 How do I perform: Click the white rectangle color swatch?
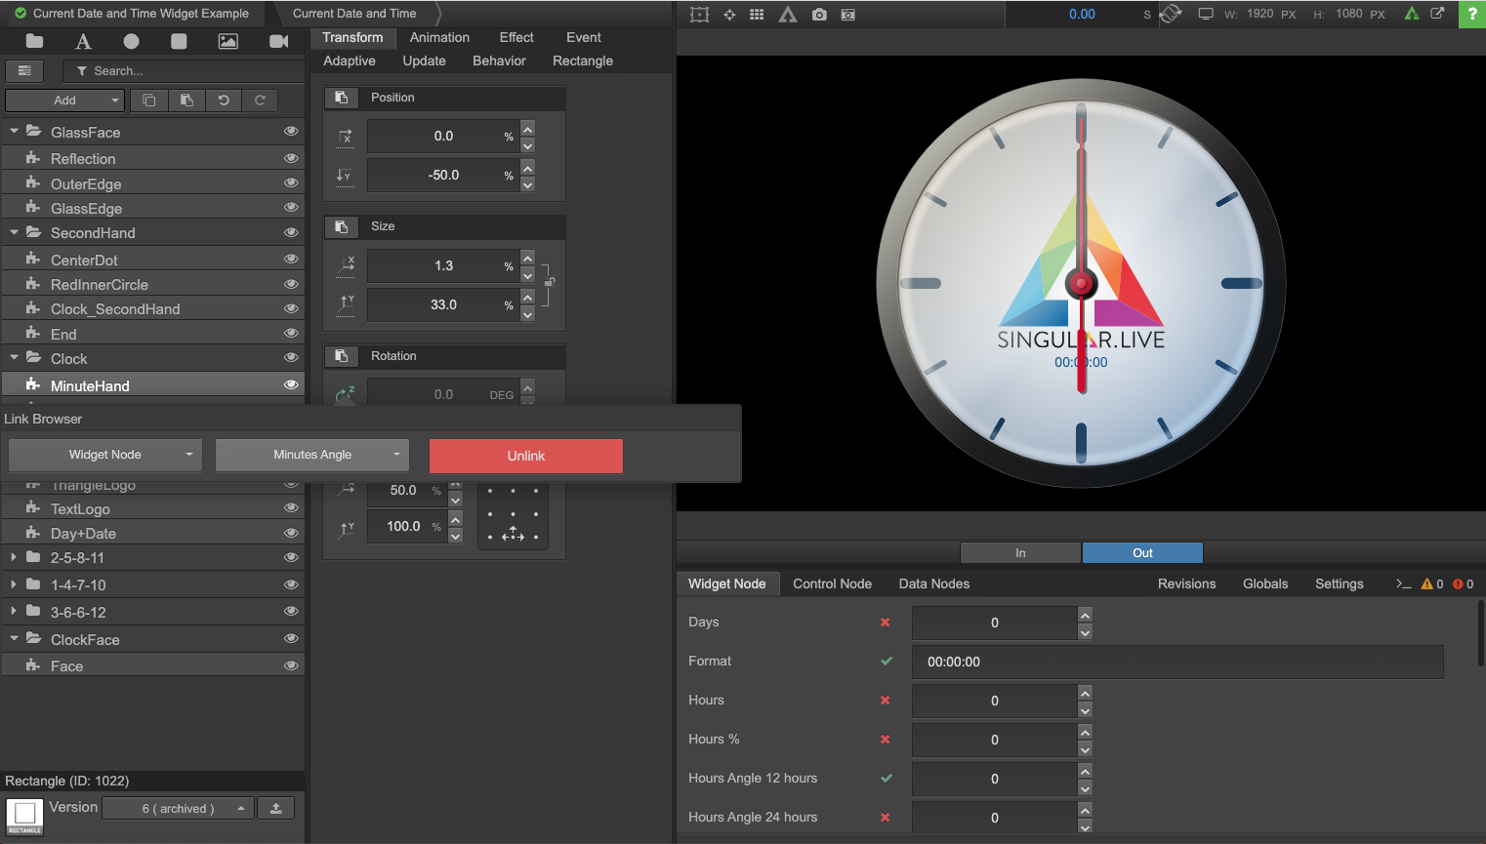(24, 813)
